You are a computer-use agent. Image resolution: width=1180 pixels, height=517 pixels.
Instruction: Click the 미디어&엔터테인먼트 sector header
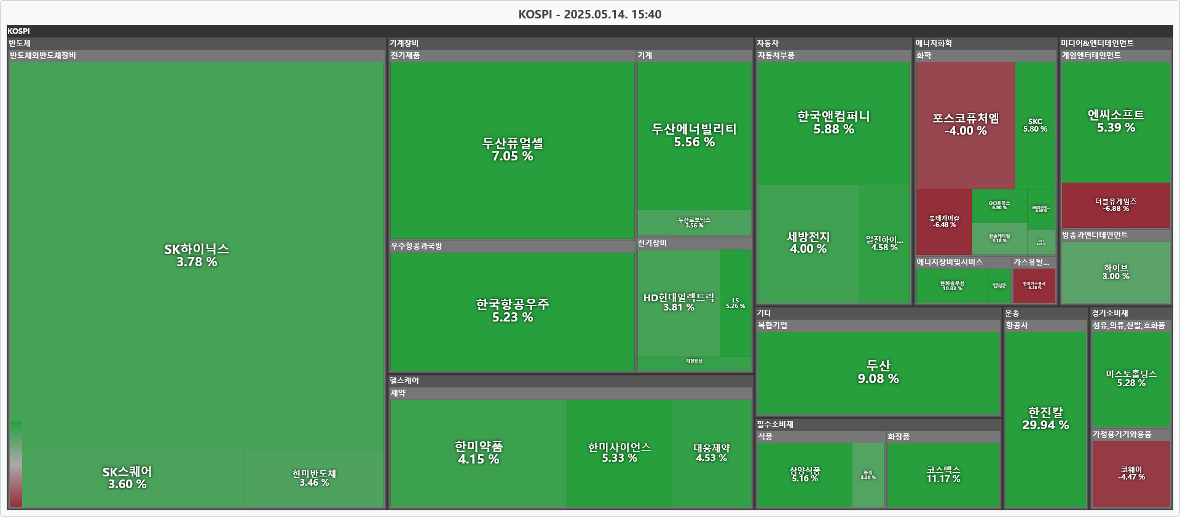coord(1116,43)
